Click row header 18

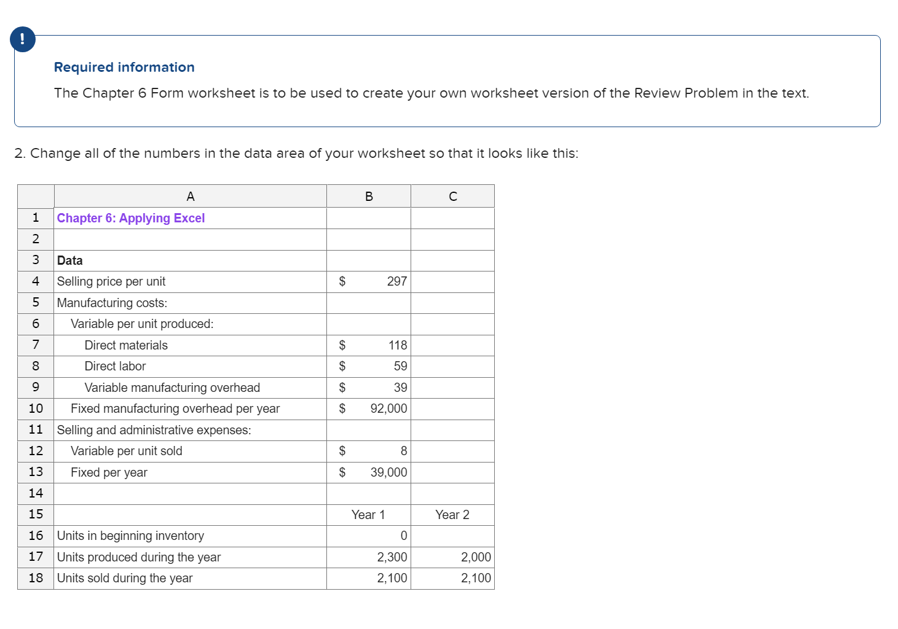point(35,578)
